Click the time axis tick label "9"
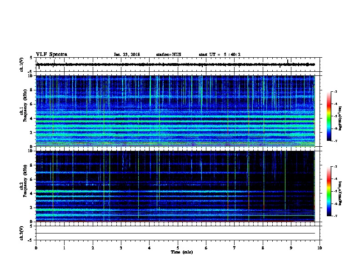Screen dimensions: 360x278 pos(291,248)
